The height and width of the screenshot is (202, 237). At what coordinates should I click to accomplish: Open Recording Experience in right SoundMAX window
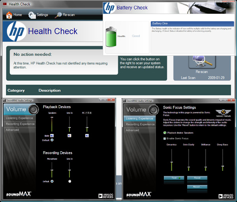point(140,124)
